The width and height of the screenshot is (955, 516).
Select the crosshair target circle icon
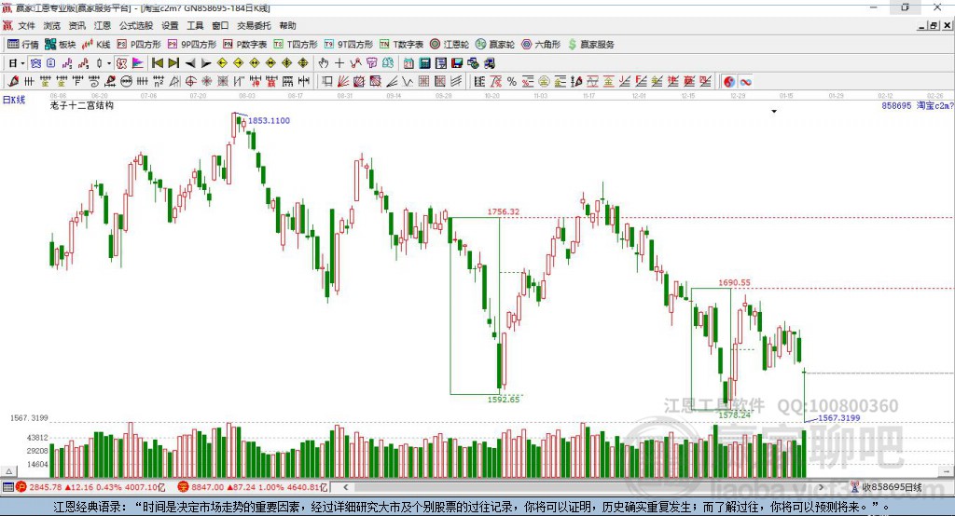tap(190, 82)
